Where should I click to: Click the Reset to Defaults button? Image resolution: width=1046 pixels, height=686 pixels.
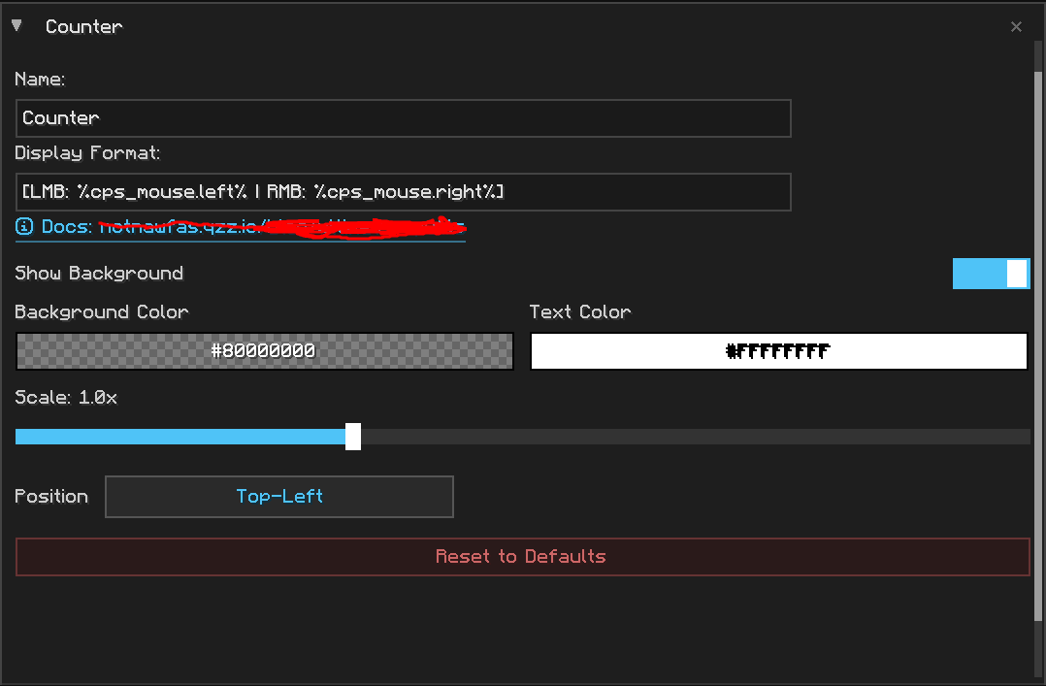(x=522, y=557)
